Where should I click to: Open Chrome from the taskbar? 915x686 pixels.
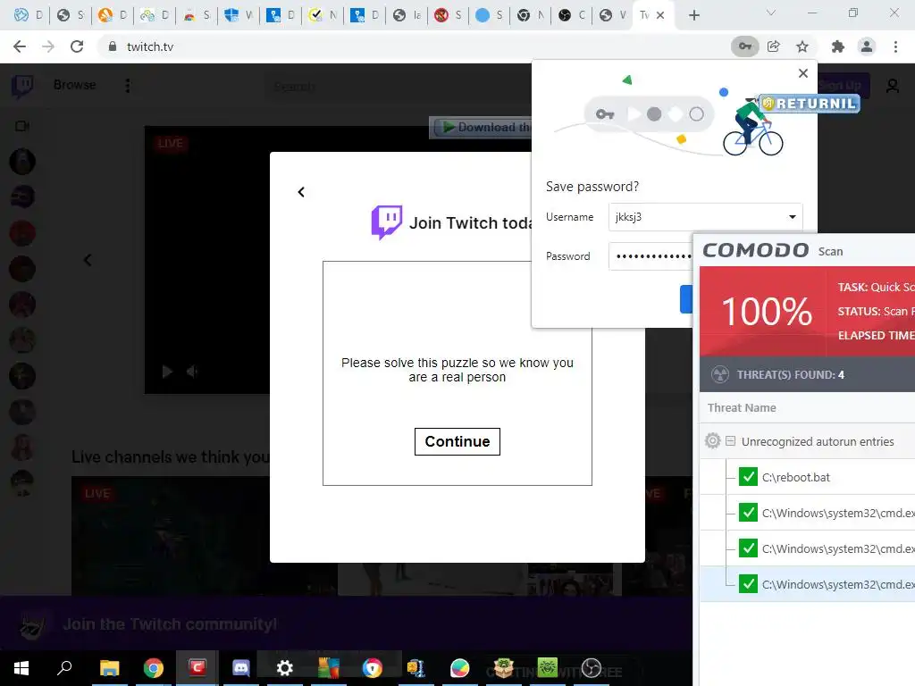[x=154, y=668]
